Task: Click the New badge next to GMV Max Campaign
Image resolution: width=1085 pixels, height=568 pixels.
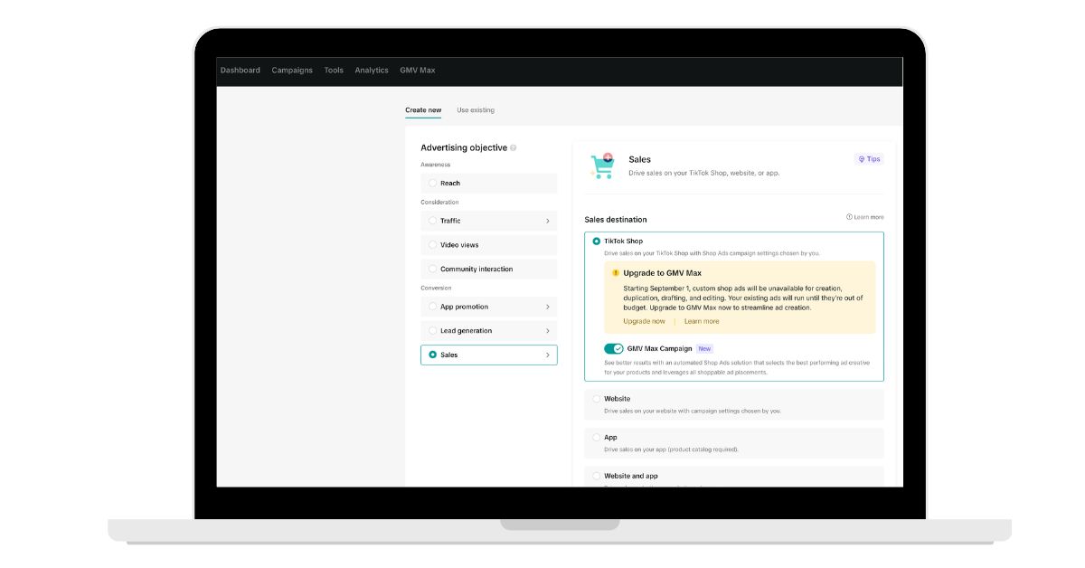Action: pos(704,348)
